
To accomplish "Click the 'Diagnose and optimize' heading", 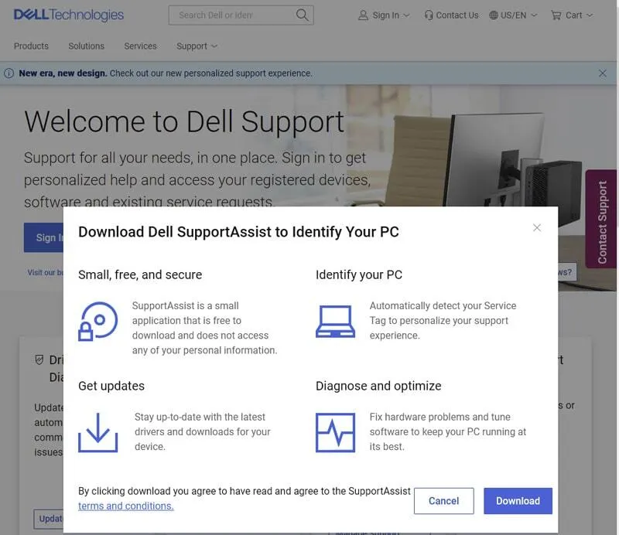I will pos(378,386).
